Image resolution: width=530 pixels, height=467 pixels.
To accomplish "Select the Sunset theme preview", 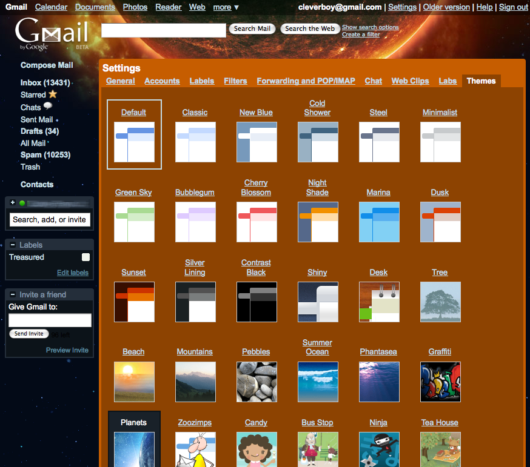I will pos(134,302).
